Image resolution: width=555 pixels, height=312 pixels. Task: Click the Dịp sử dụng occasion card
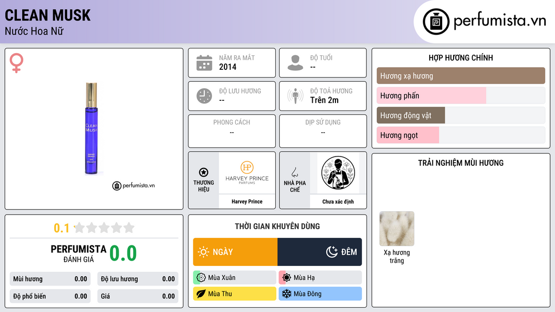[323, 131]
